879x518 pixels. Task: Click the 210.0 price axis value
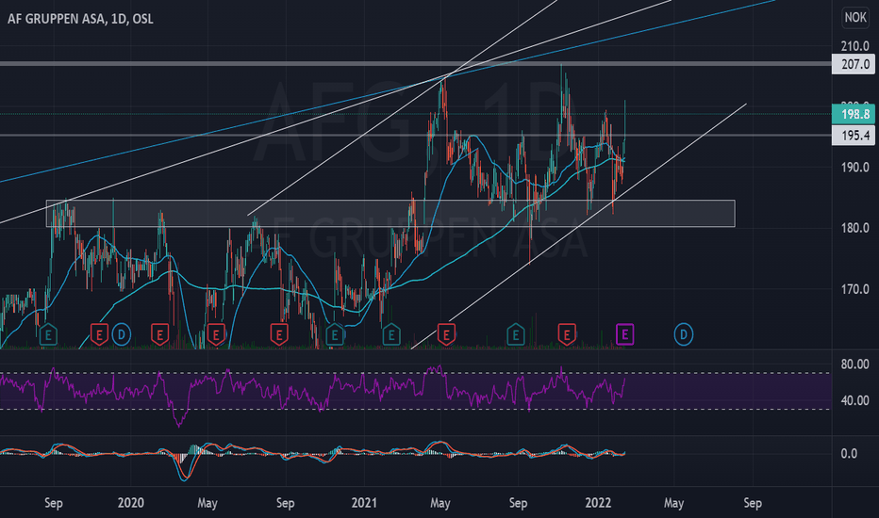tap(854, 46)
